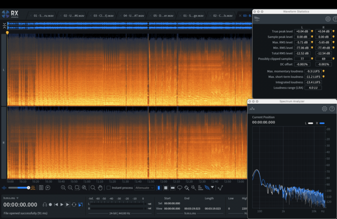
Task: Switch to the 03 - Cl...t).wav tab
Action: 104,16
